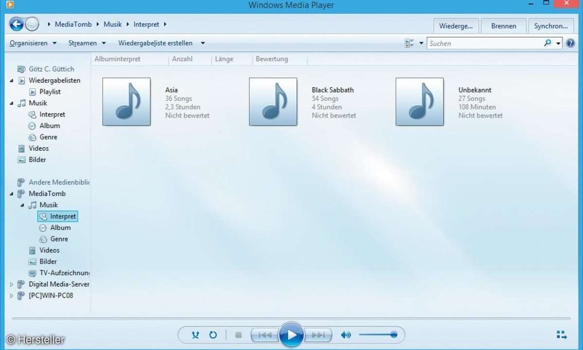Skip to the next track
583x350 pixels.
318,335
